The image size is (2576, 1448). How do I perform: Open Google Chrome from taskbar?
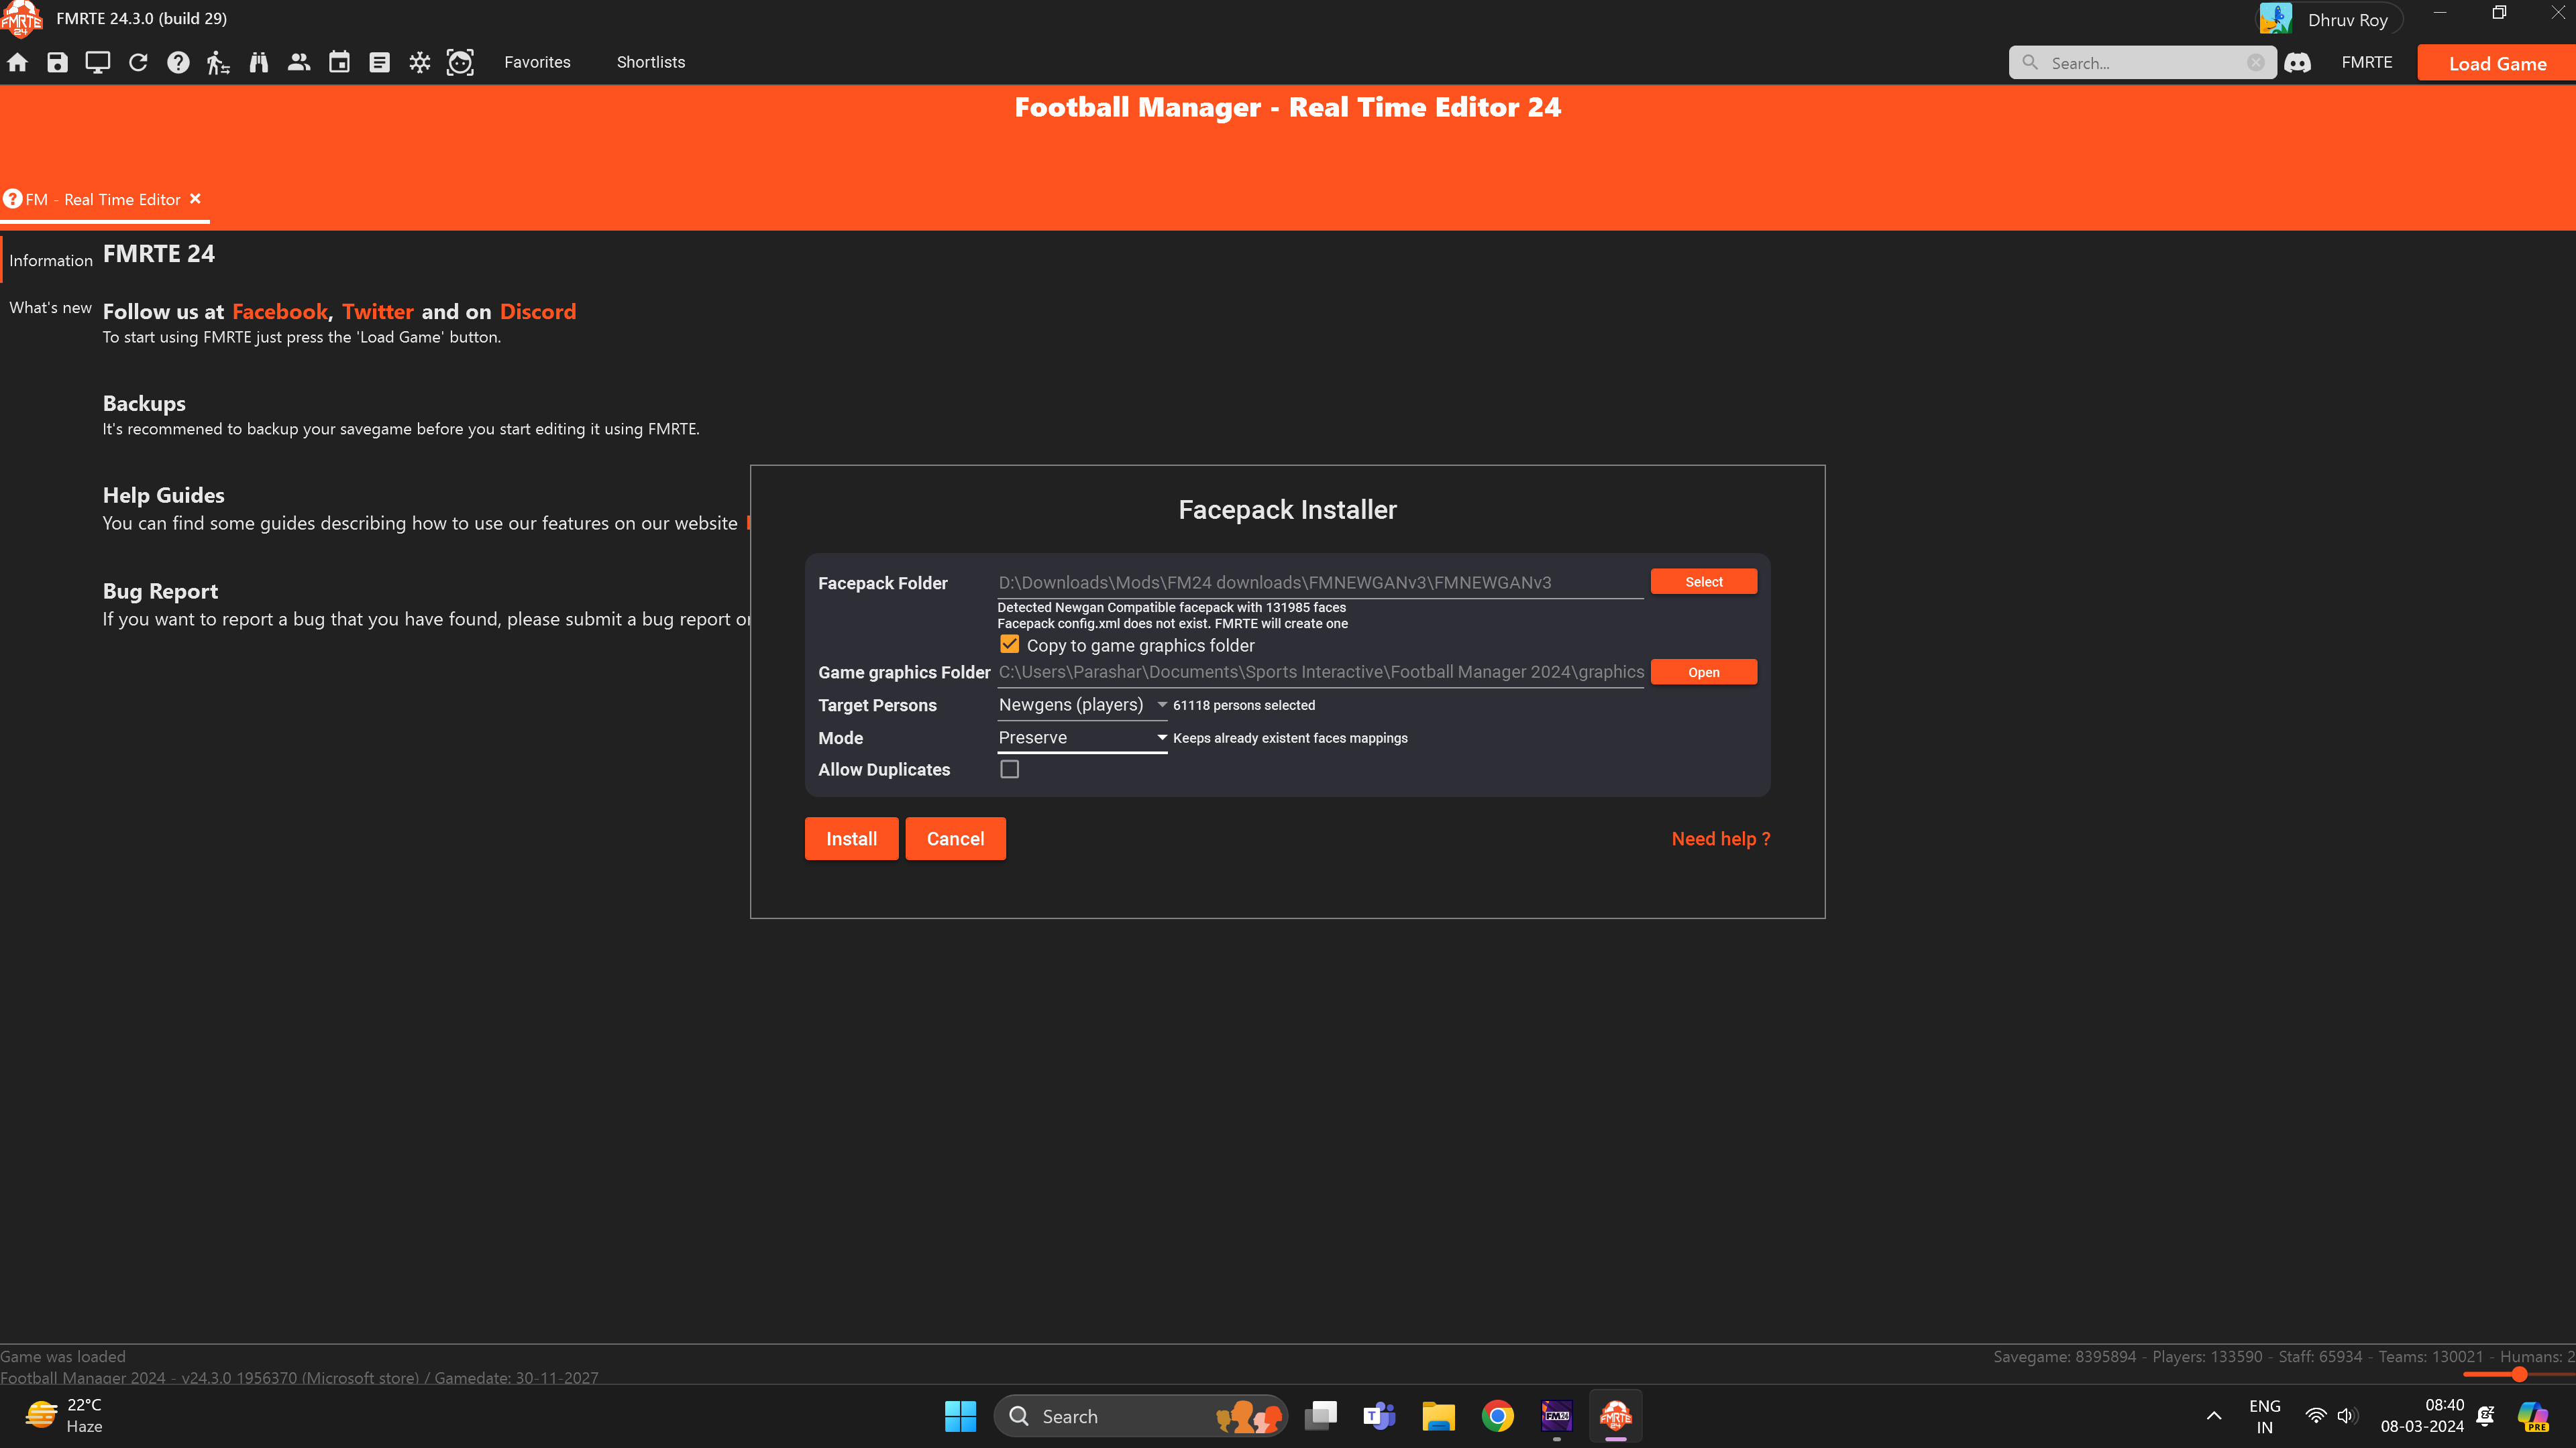[x=1497, y=1415]
